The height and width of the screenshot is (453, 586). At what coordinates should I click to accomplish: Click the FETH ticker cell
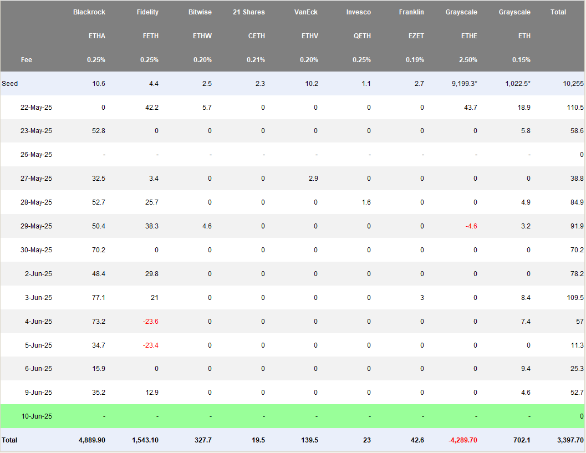(x=151, y=36)
